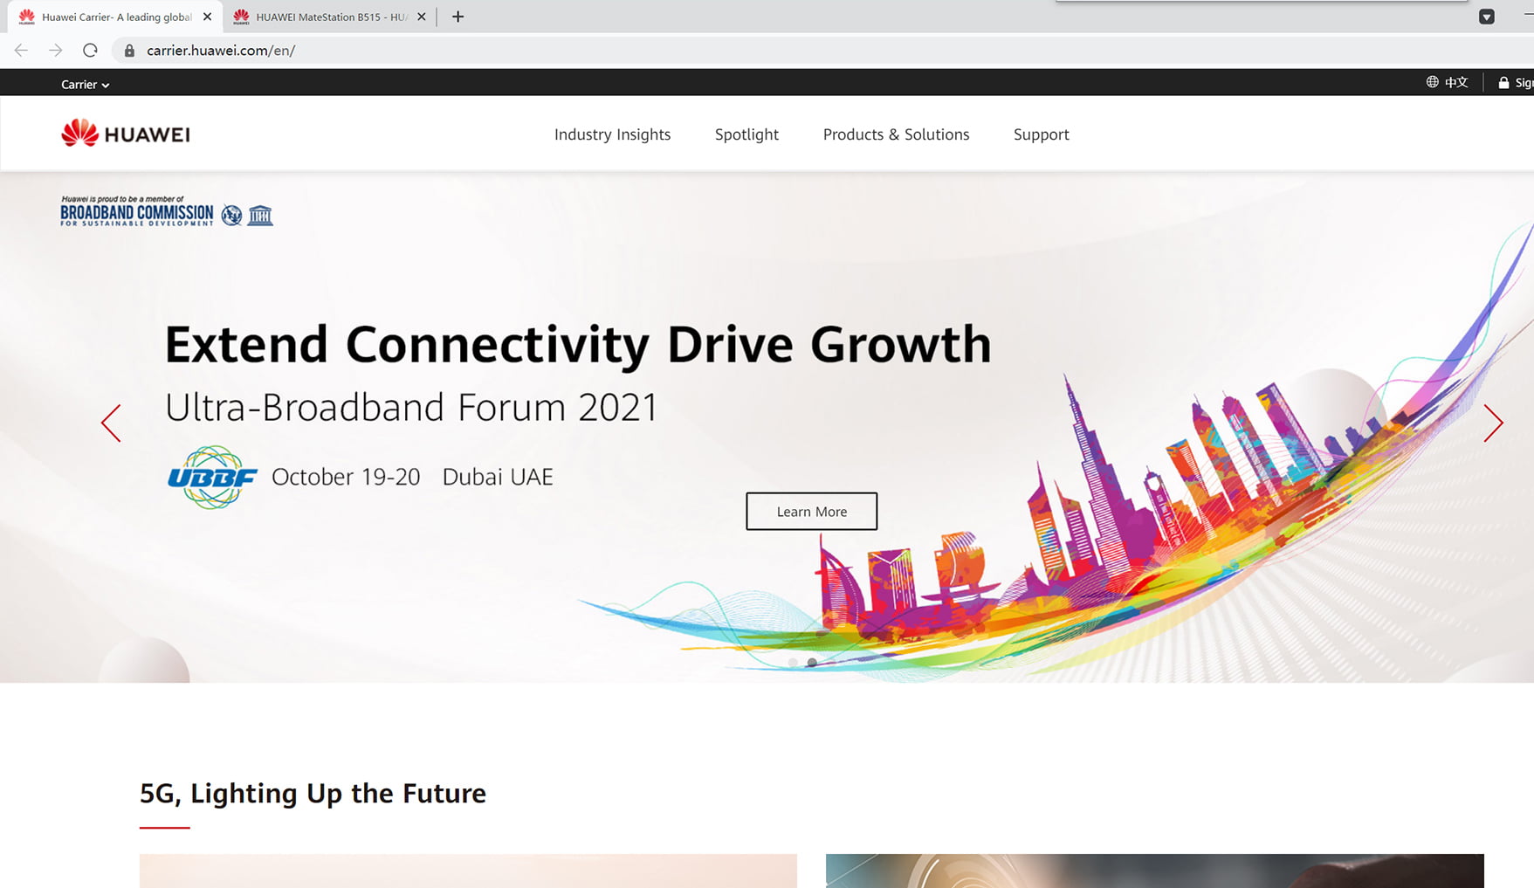Expand the Carrier site selector dropdown
The height and width of the screenshot is (888, 1534).
(85, 85)
